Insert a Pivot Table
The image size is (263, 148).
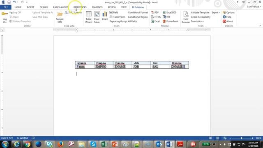[97, 17]
